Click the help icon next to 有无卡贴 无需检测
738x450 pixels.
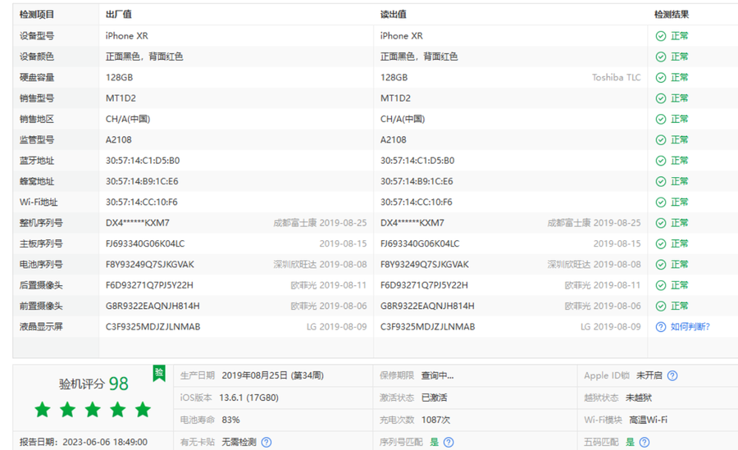(x=266, y=443)
